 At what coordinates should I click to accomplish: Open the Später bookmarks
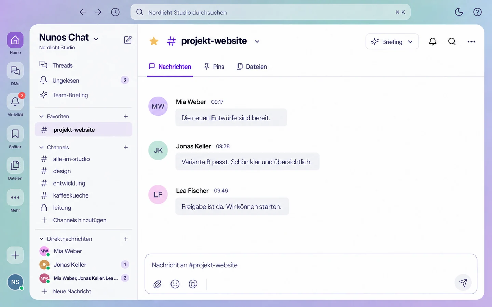coord(15,134)
